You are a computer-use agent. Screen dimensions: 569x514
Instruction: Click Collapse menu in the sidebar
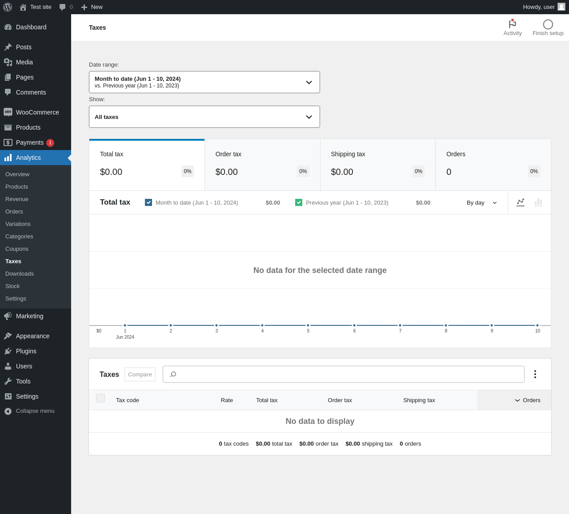click(35, 411)
